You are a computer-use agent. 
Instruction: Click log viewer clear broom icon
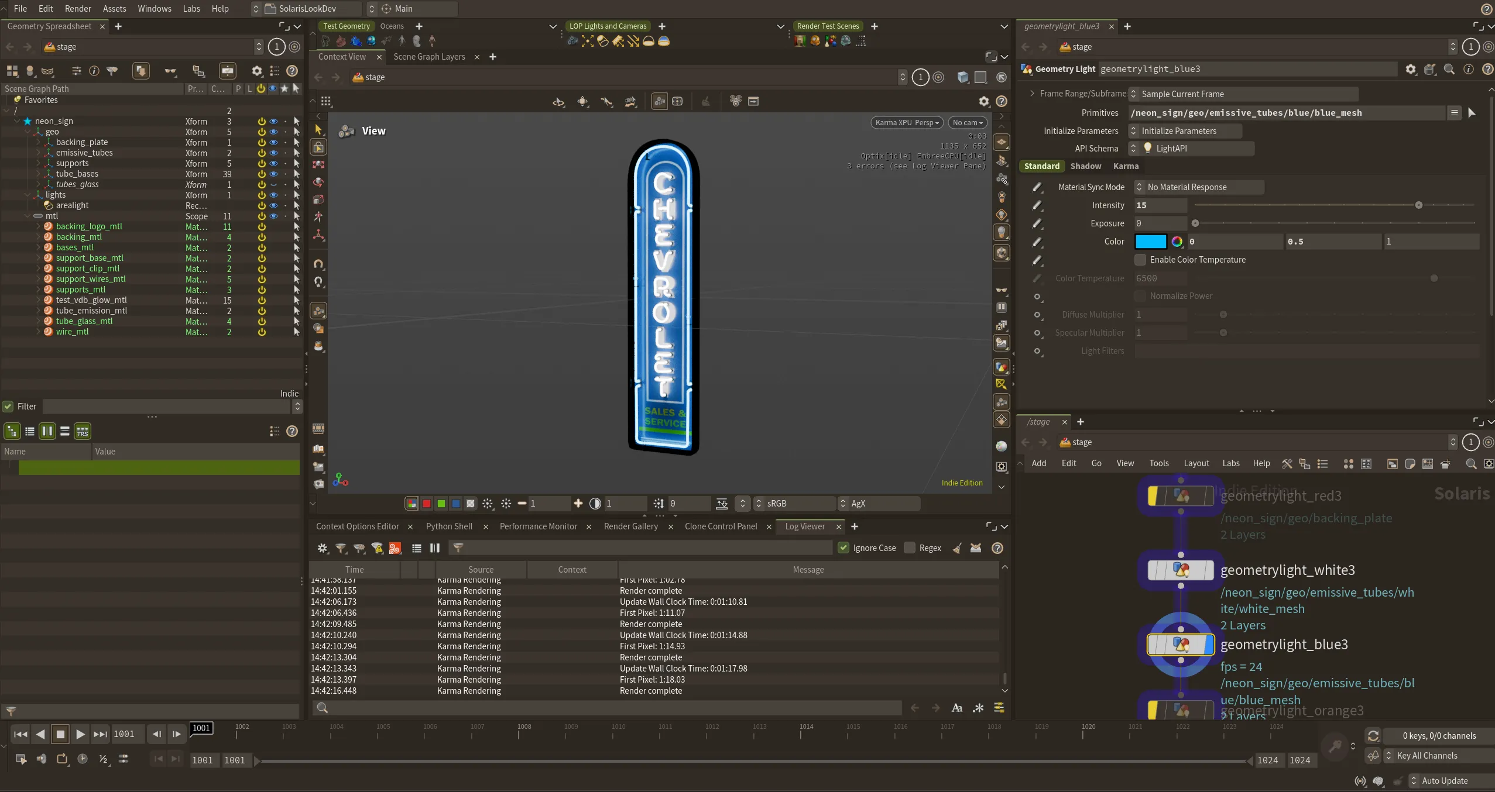pos(957,548)
